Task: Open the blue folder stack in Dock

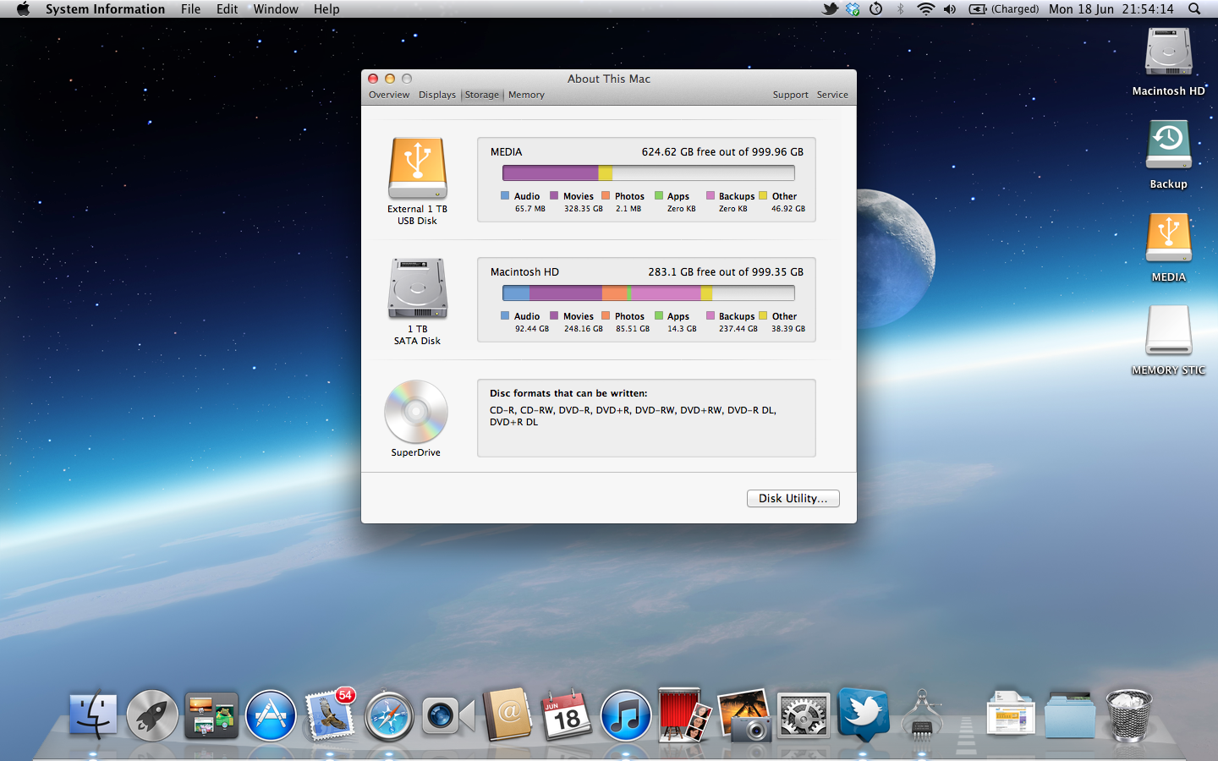Action: (x=1070, y=715)
